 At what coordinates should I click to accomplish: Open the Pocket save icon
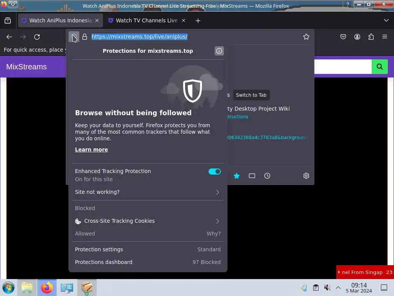pos(343,37)
